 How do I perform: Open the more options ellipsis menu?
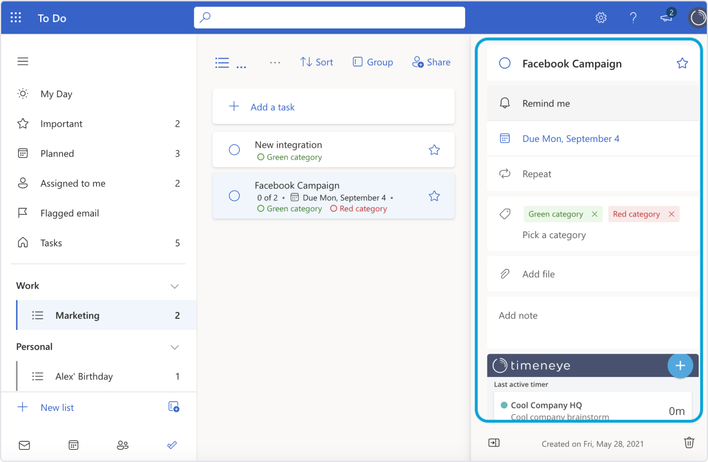pyautogui.click(x=275, y=62)
